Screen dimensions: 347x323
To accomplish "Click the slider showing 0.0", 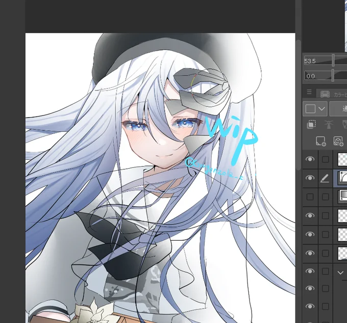I will click(326, 76).
